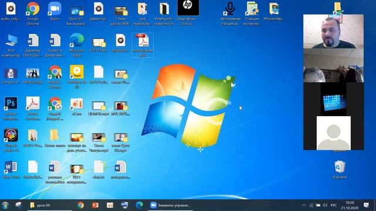Image resolution: width=376 pixels, height=211 pixels.
Task: Open the Chrome shortcut with the G profile badge
Action: point(55,108)
